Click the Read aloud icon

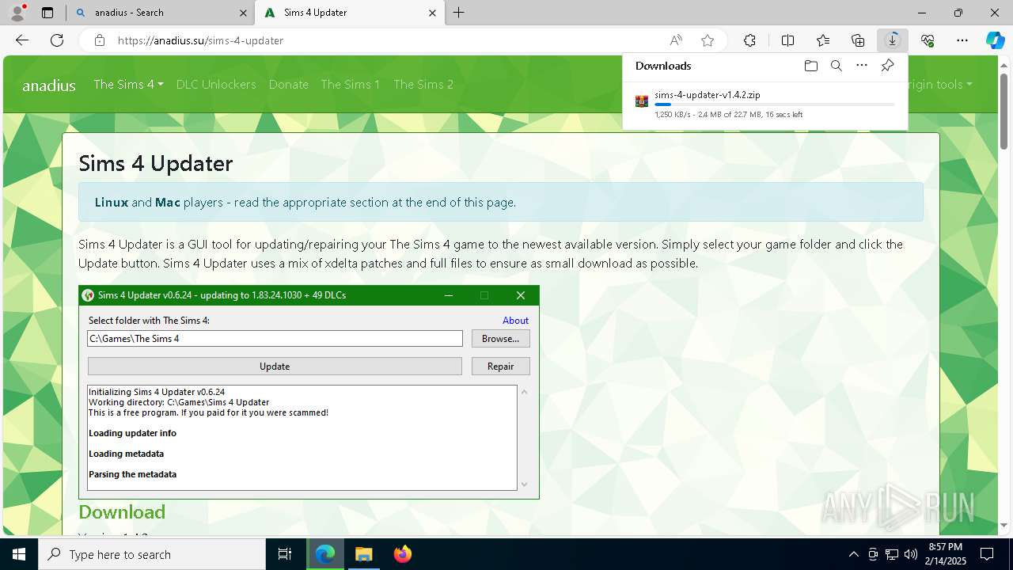(676, 40)
